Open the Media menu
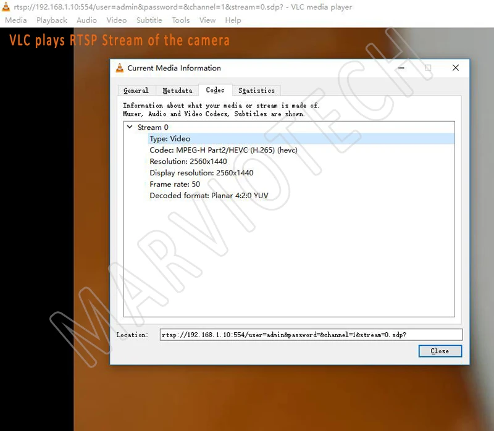The height and width of the screenshot is (431, 494). tap(16, 20)
